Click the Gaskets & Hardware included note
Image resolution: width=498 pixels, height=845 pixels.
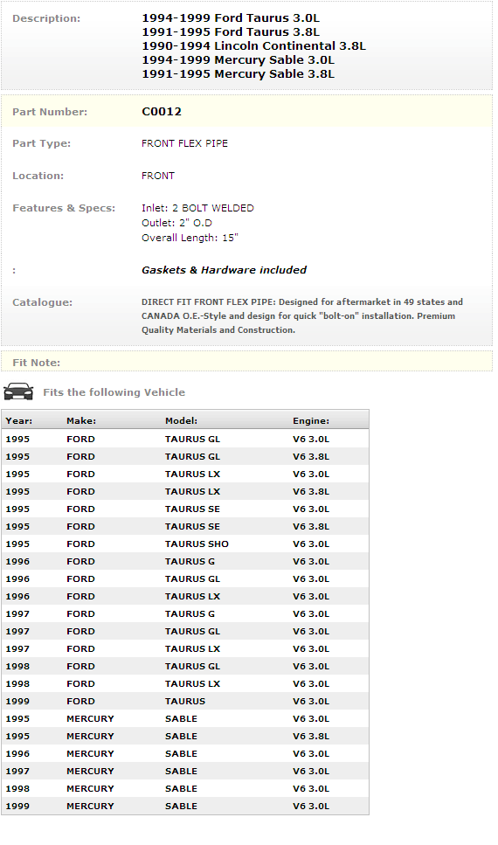click(224, 270)
